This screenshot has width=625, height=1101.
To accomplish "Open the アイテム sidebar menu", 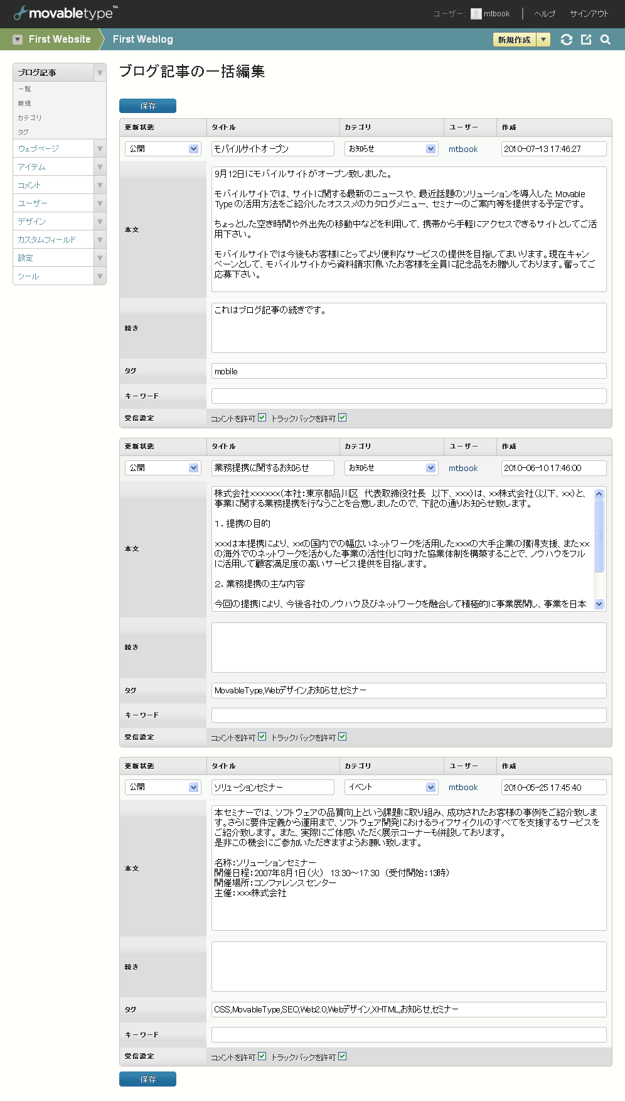I will pos(31,167).
